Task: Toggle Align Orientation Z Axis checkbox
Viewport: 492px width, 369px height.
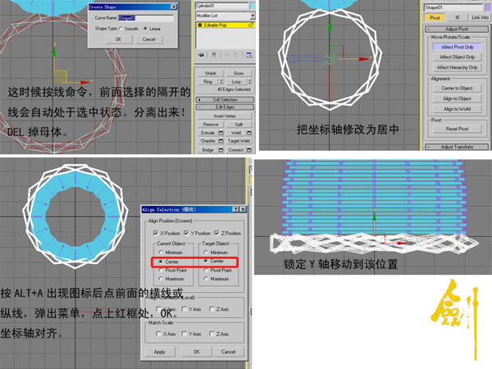Action: click(212, 309)
